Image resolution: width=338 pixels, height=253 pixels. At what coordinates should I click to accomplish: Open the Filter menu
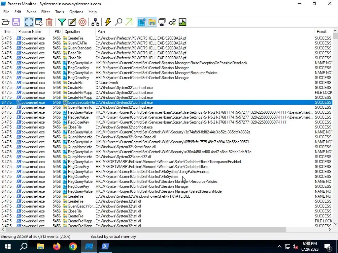click(46, 12)
